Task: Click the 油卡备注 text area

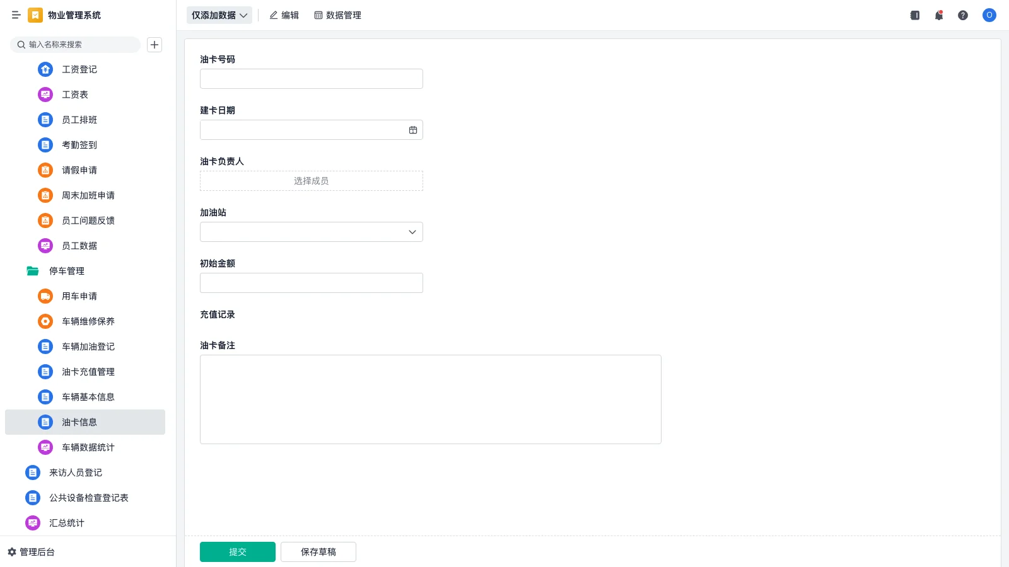Action: point(430,399)
